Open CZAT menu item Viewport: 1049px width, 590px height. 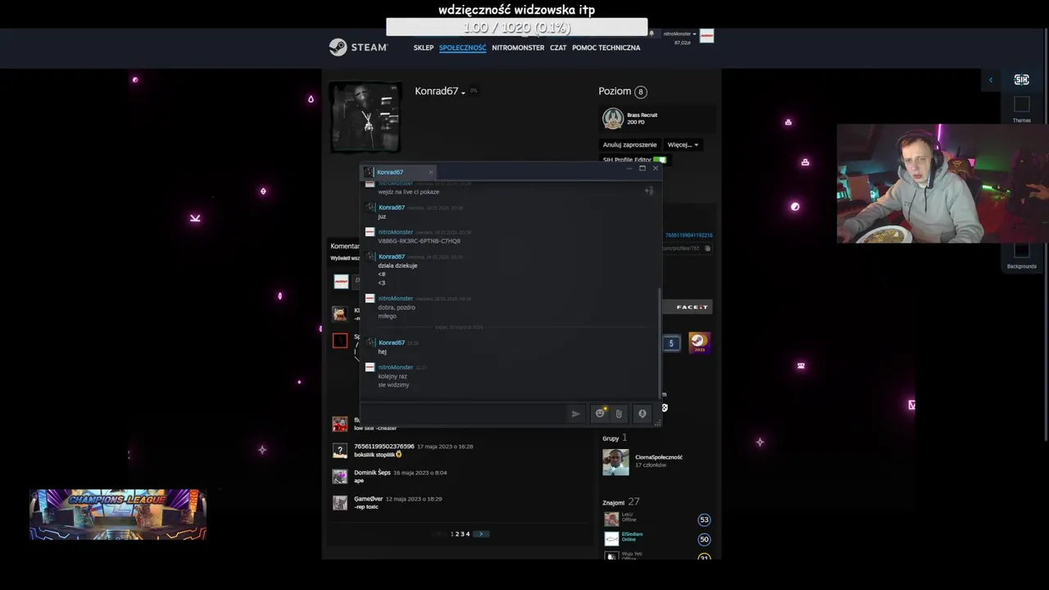pos(558,48)
